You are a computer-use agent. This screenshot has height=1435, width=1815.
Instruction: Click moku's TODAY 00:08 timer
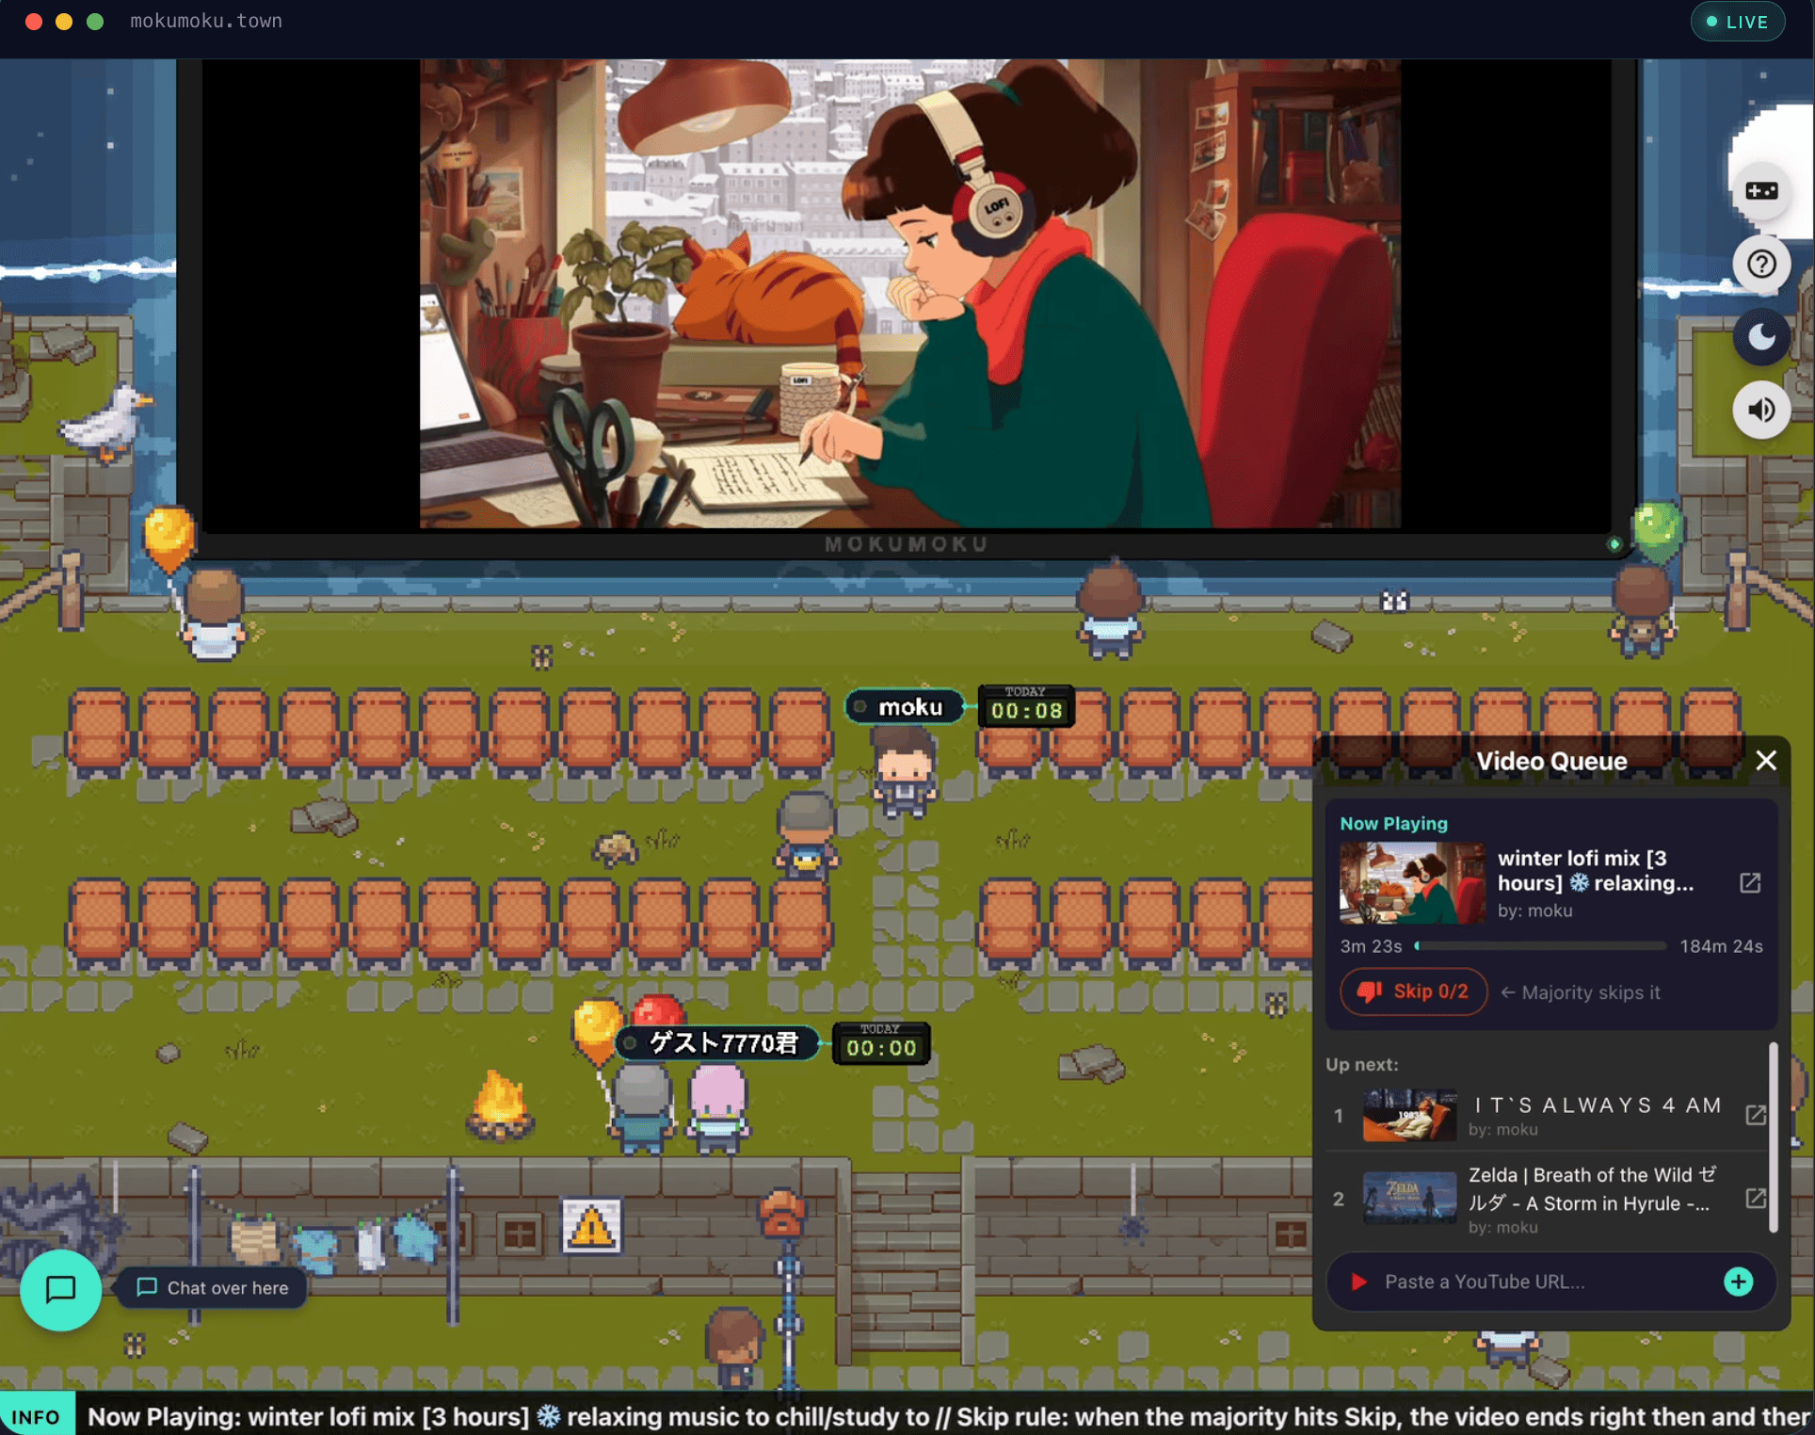click(x=1026, y=706)
